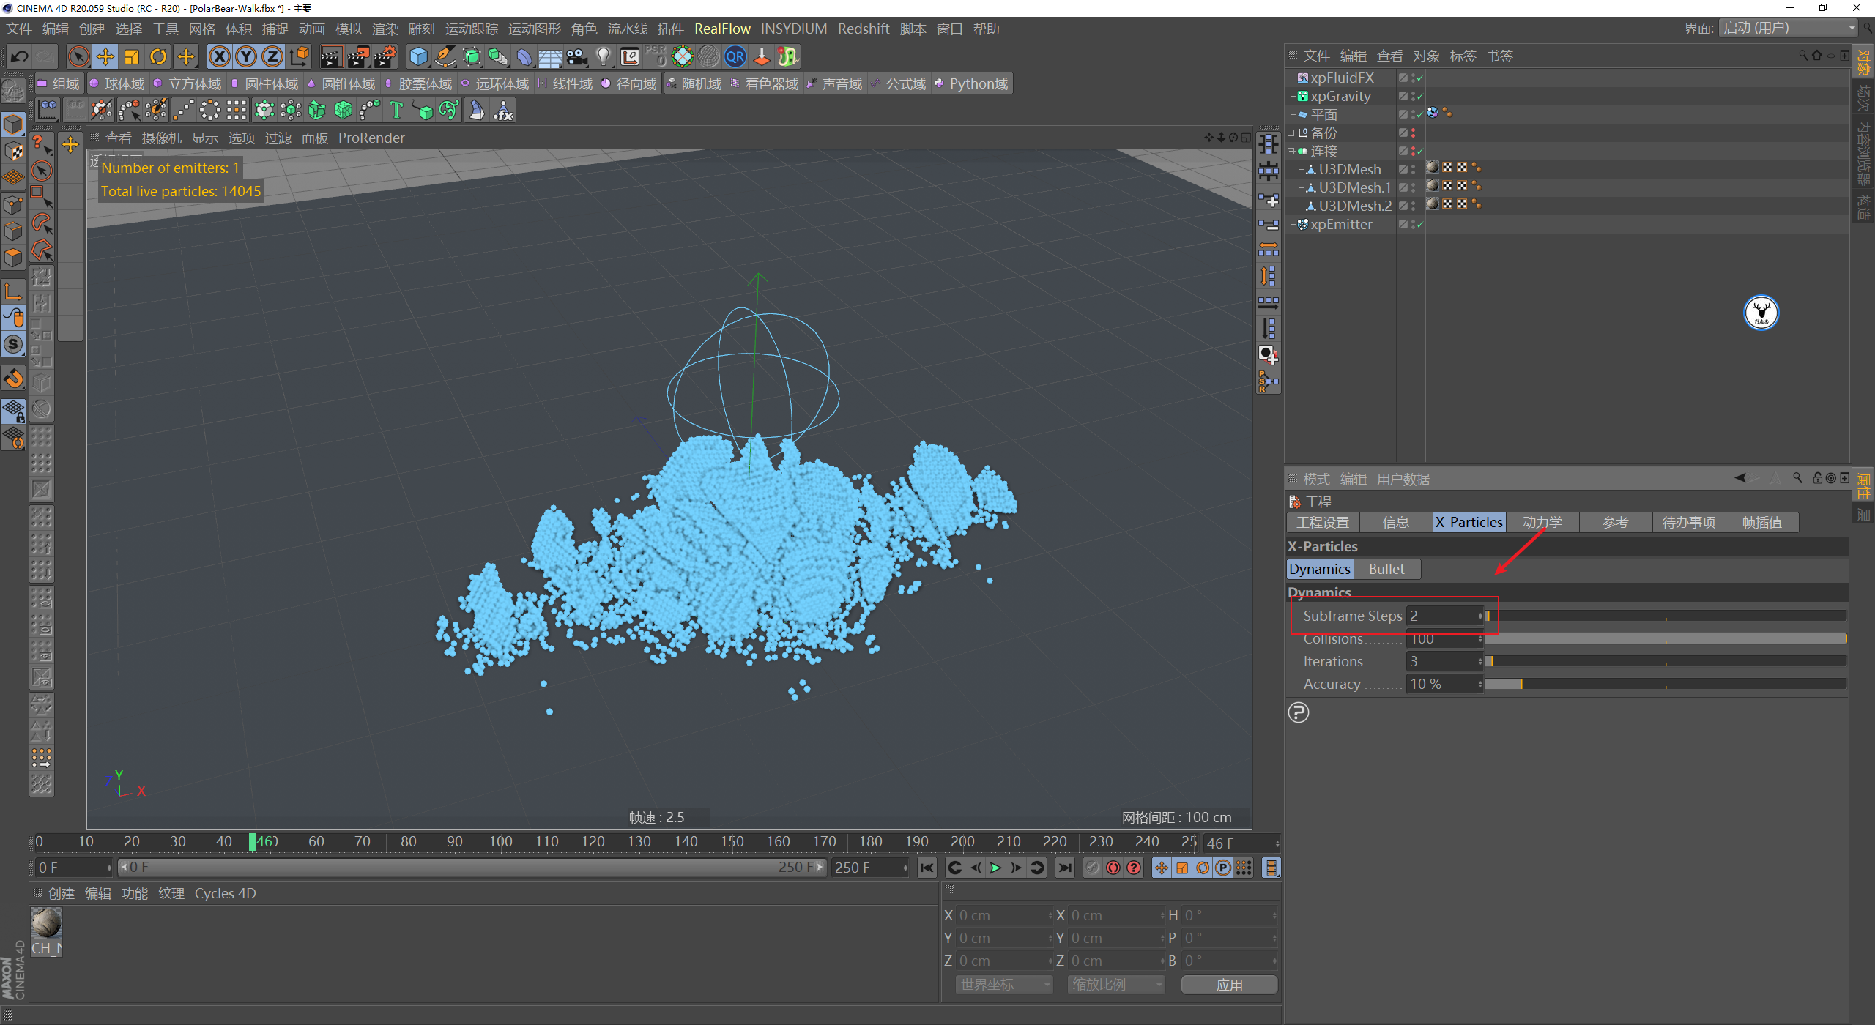
Task: Toggle Z axis lock button
Action: [272, 56]
